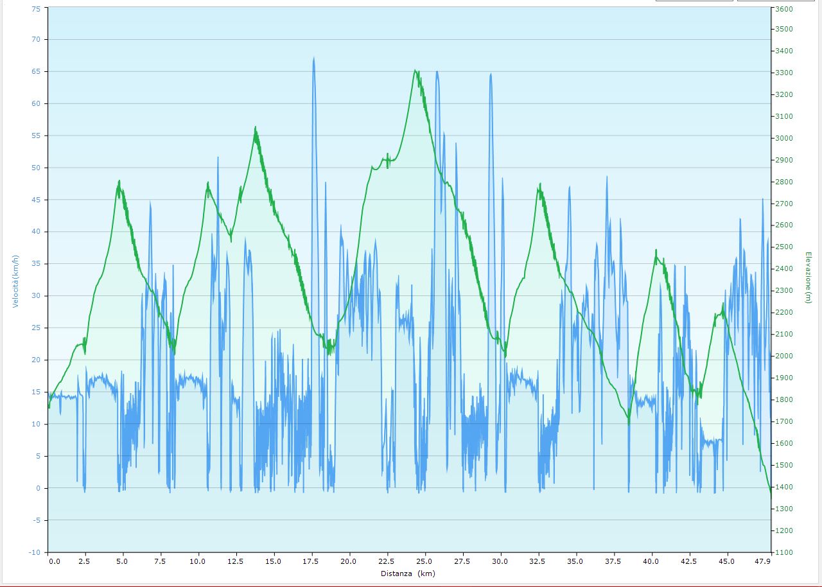Viewport: 822px width, 587px height.
Task: Click the 3000 tick on elevation axis
Action: [783, 138]
